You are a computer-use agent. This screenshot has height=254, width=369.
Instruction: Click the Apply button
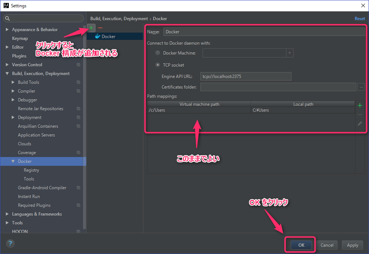click(353, 245)
